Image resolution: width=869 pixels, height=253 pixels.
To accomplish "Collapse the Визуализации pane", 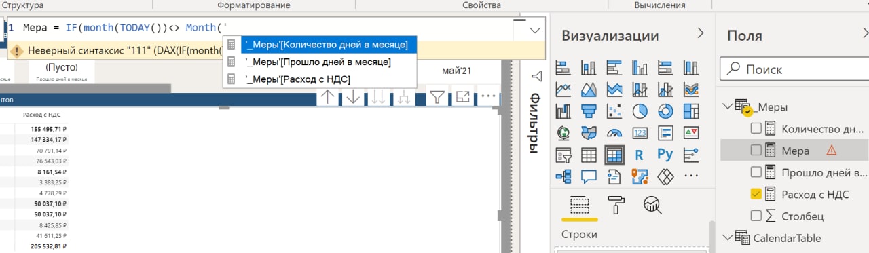I will (701, 33).
